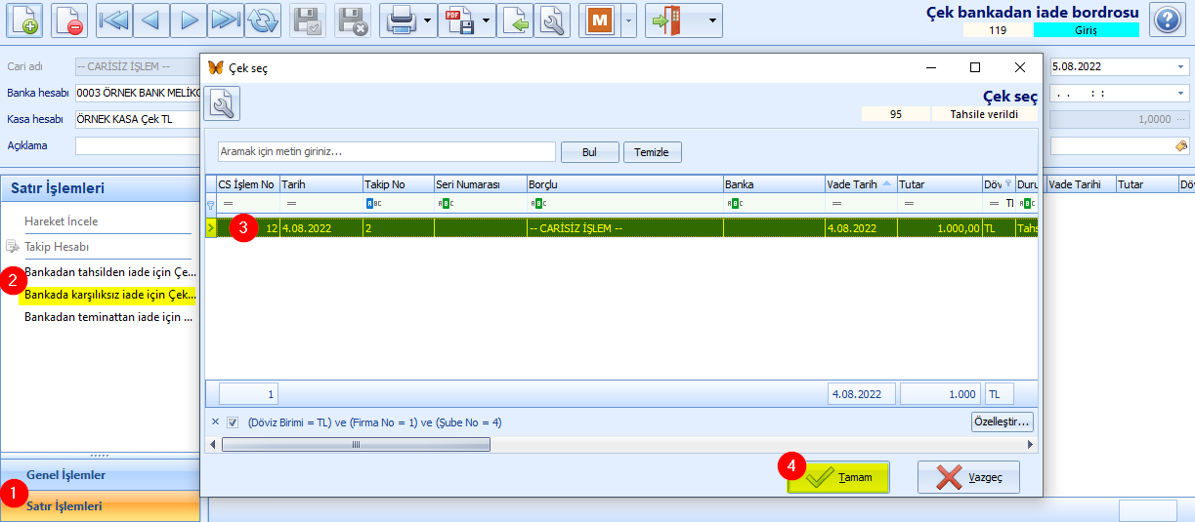Click the refresh icon in the toolbar
Image resolution: width=1195 pixels, height=522 pixels.
click(x=262, y=20)
